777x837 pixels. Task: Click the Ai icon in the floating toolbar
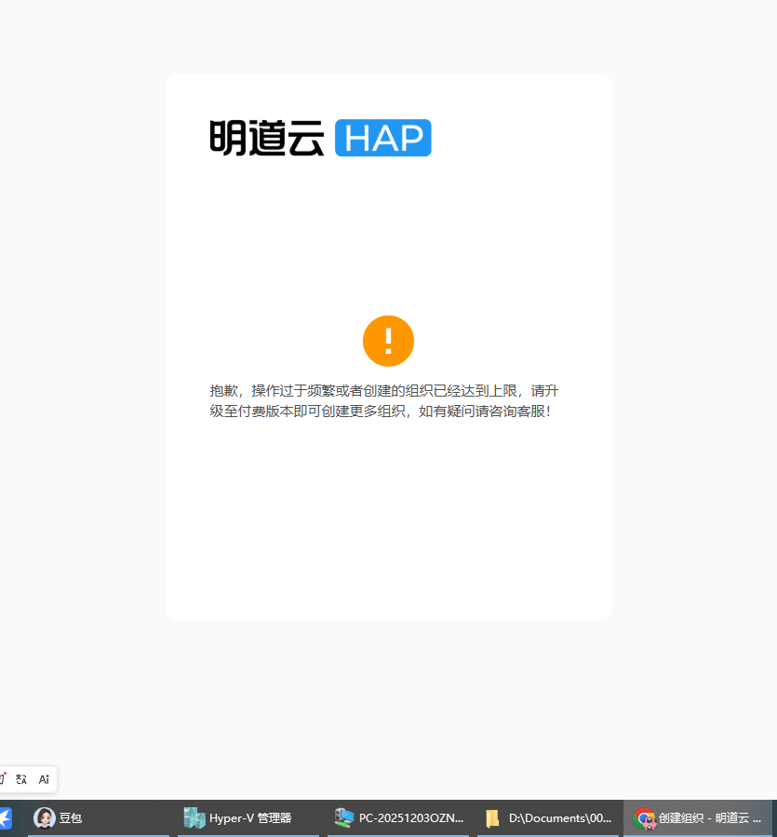(44, 779)
